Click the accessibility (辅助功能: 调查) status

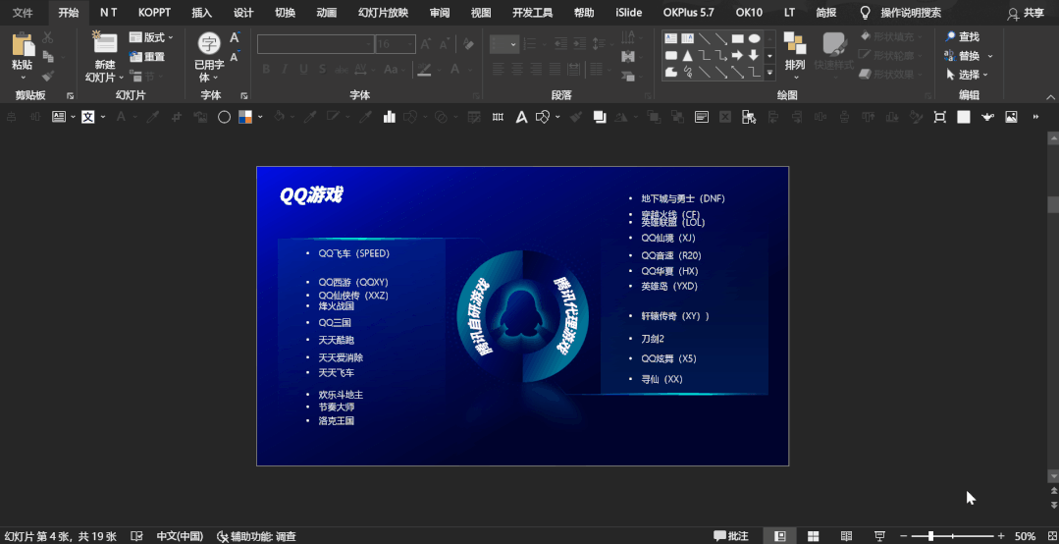tap(256, 536)
